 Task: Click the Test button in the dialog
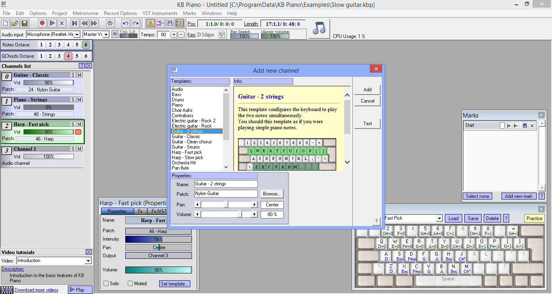coord(368,124)
